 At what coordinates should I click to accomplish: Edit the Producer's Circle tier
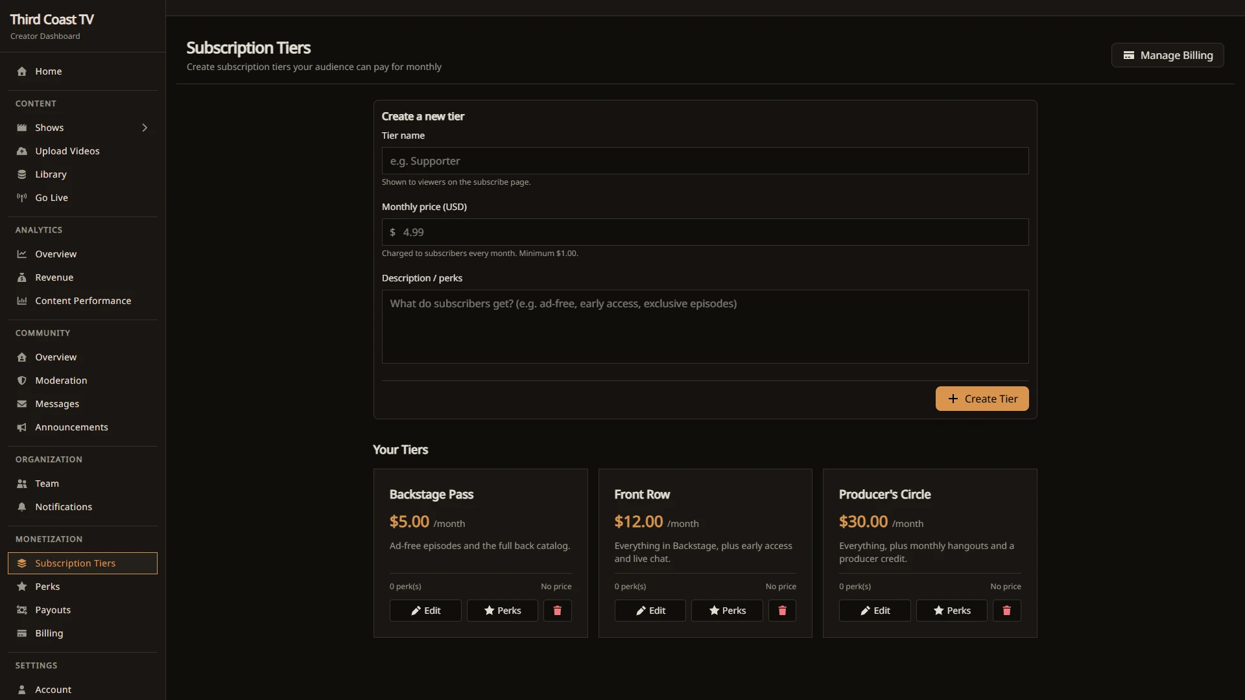pos(875,611)
